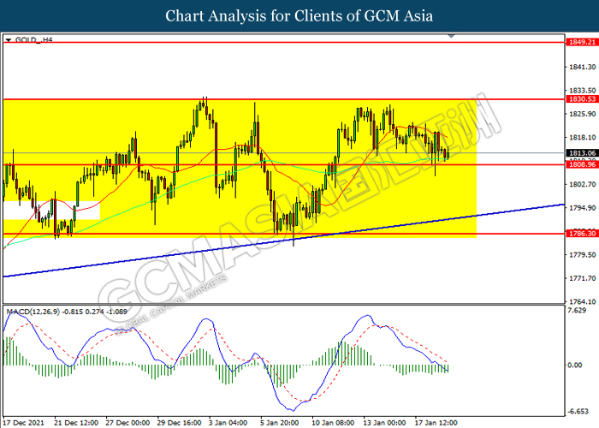Click the 1825.90 price axis value
The height and width of the screenshot is (428, 599).
click(x=582, y=114)
